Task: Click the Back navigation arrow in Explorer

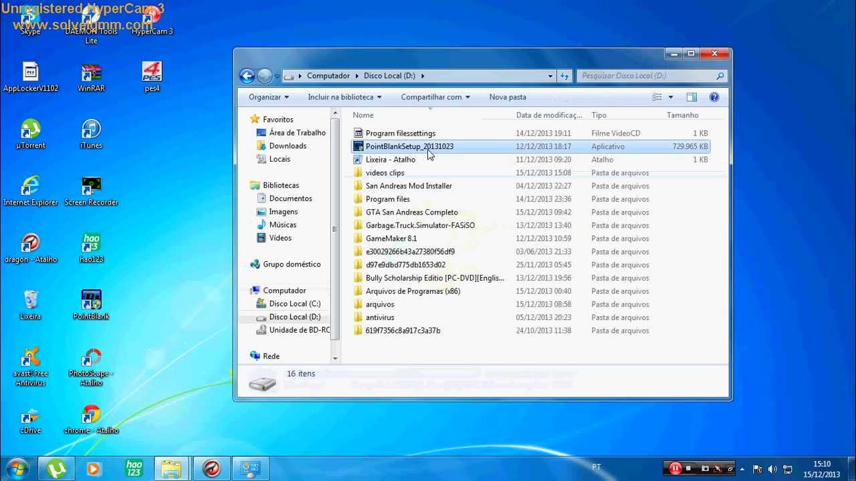Action: click(247, 76)
